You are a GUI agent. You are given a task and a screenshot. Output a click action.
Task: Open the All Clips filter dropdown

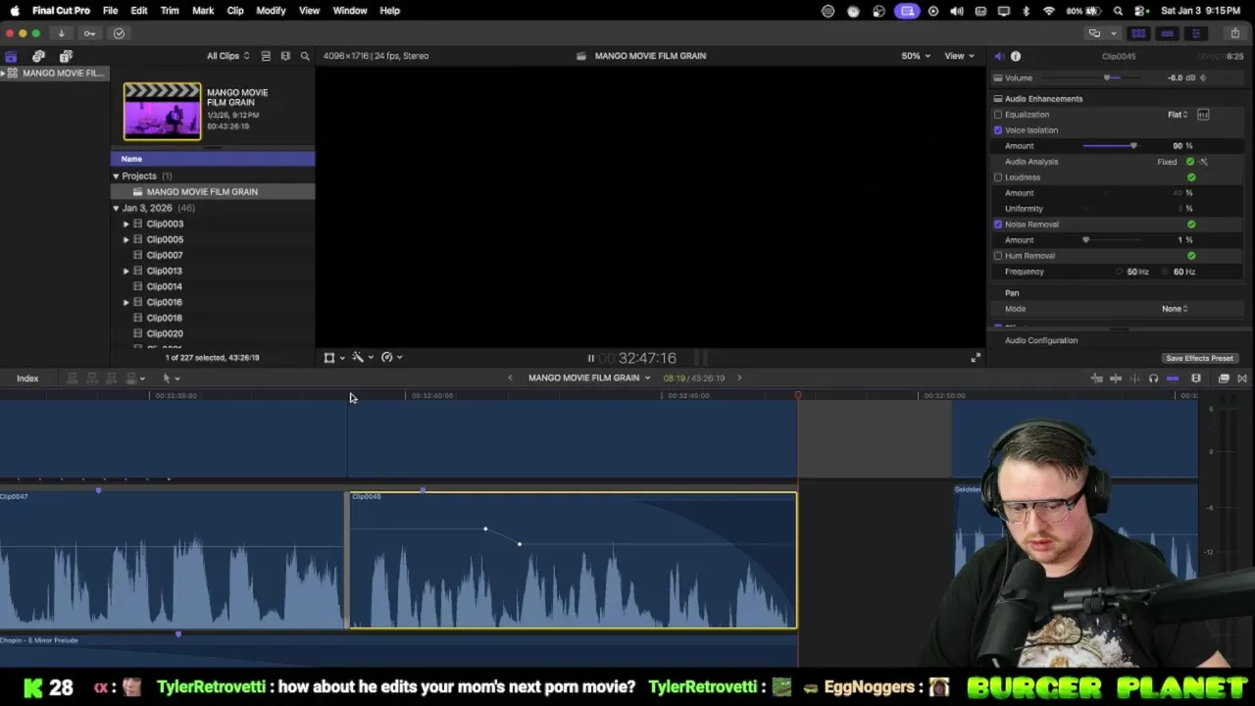(x=227, y=56)
